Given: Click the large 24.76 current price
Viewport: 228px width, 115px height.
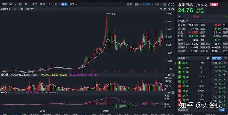Looking at the screenshot, I should [185, 10].
